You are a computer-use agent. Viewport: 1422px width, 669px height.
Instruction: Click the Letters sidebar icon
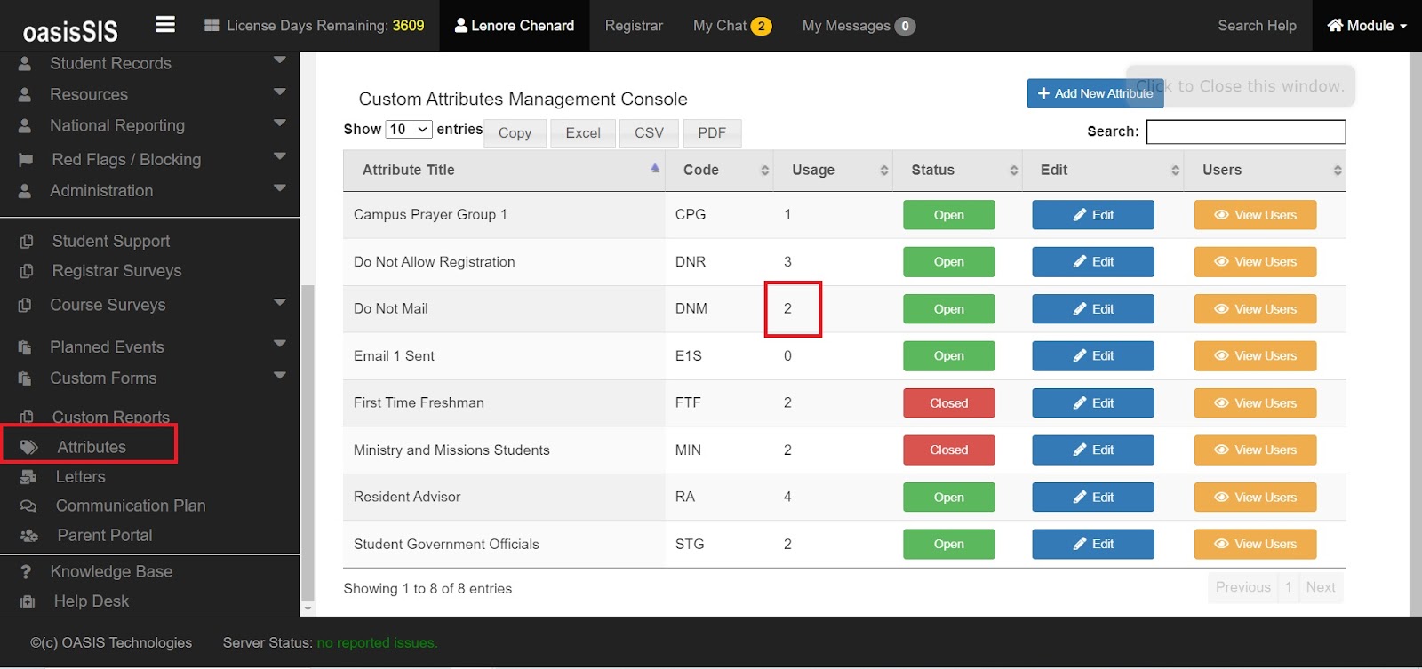[x=28, y=477]
